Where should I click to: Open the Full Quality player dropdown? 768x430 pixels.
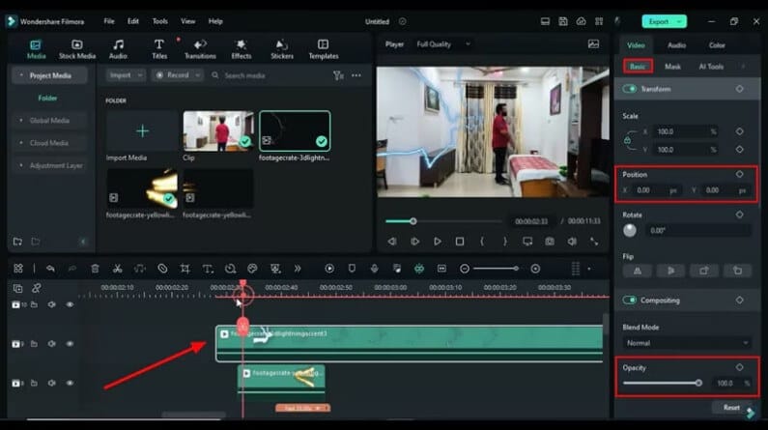[443, 43]
